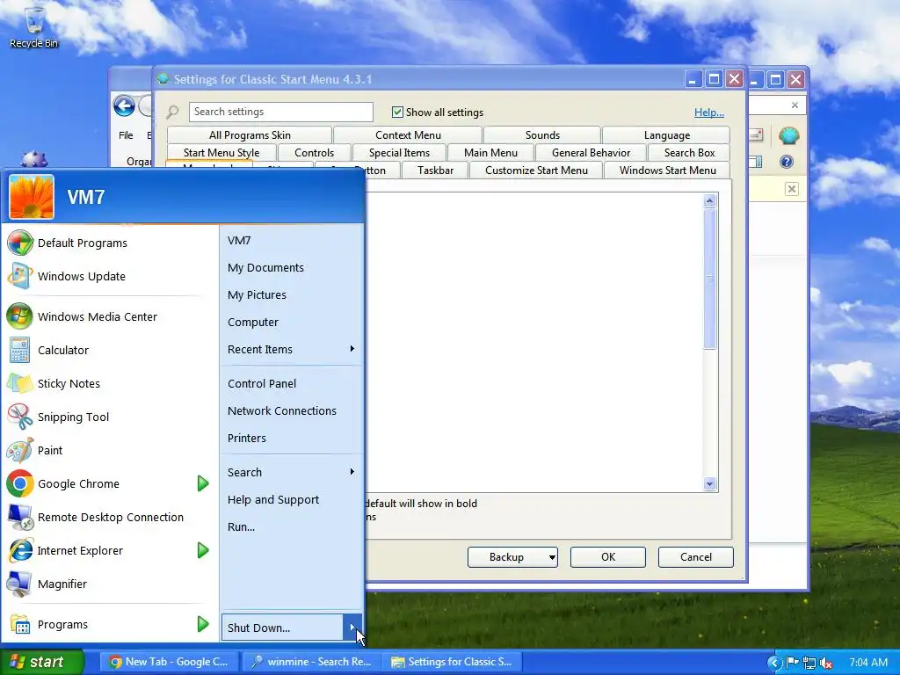Viewport: 900px width, 675px height.
Task: Open the Recycle Bin on desktop
Action: [x=34, y=27]
